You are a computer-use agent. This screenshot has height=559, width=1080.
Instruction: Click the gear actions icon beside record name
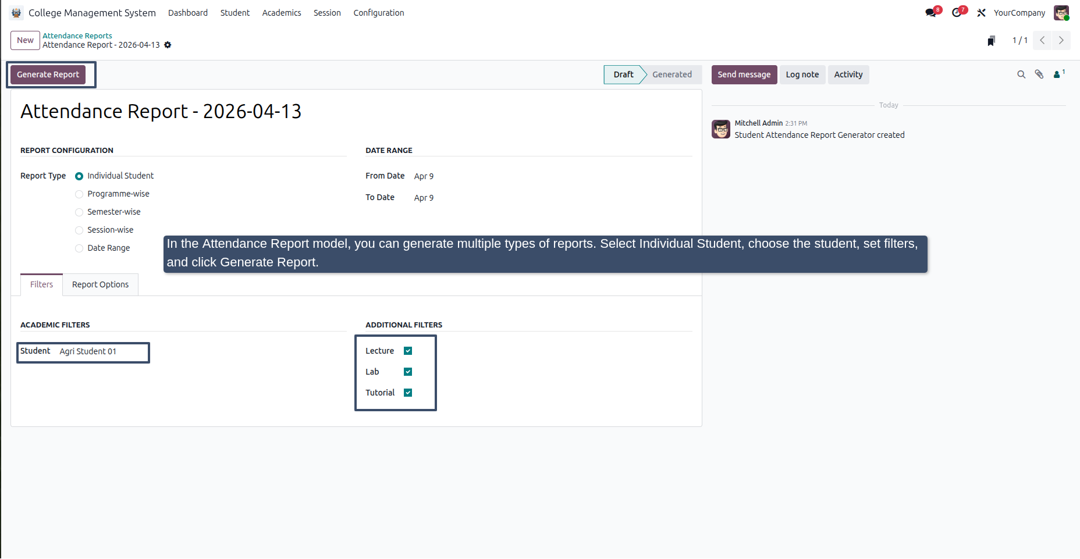[x=168, y=45]
